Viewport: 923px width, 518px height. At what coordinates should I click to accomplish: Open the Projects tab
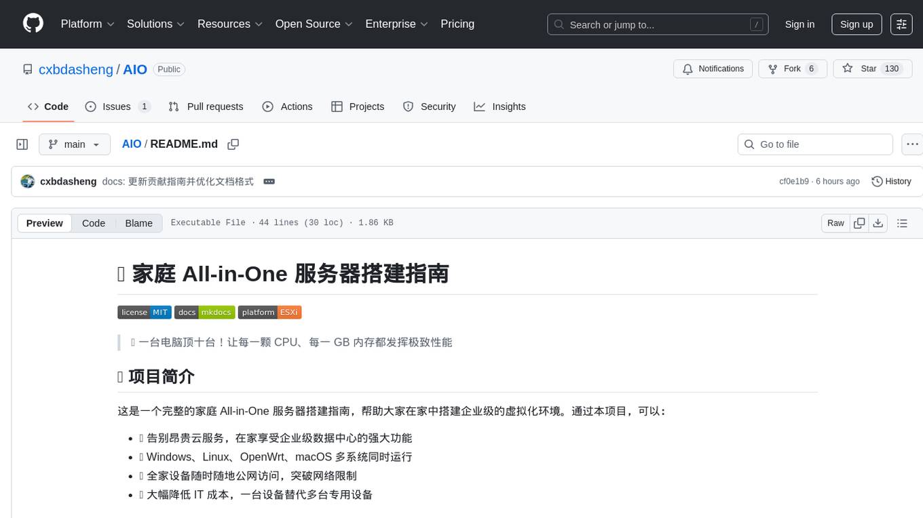tap(358, 106)
